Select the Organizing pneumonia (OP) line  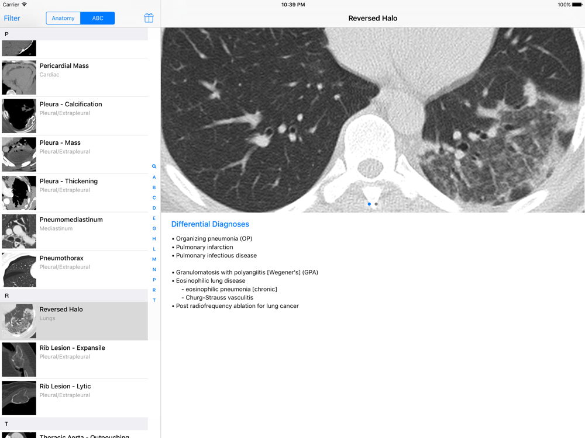point(212,239)
